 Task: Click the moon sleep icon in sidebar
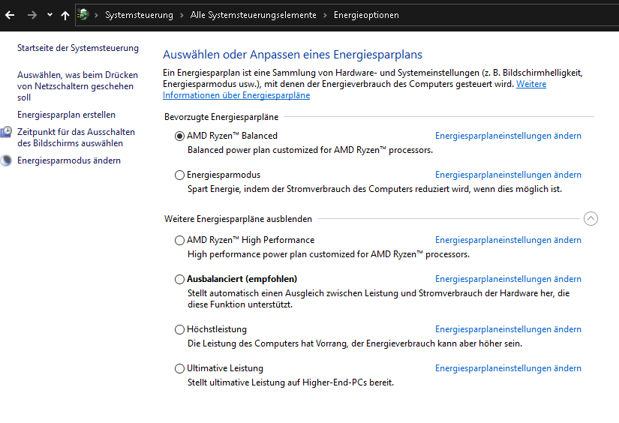click(x=6, y=160)
